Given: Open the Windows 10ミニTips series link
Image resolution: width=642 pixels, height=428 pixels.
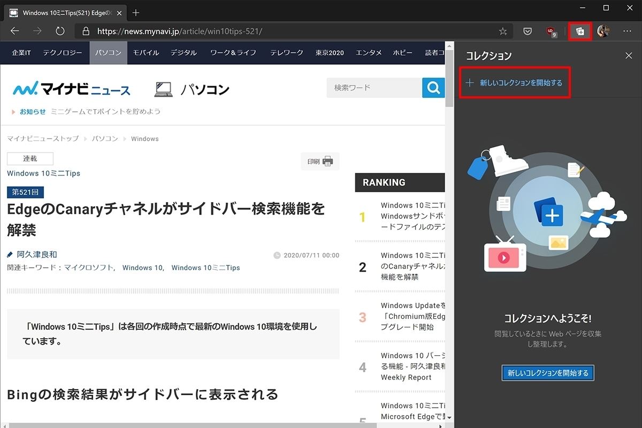Looking at the screenshot, I should 43,173.
